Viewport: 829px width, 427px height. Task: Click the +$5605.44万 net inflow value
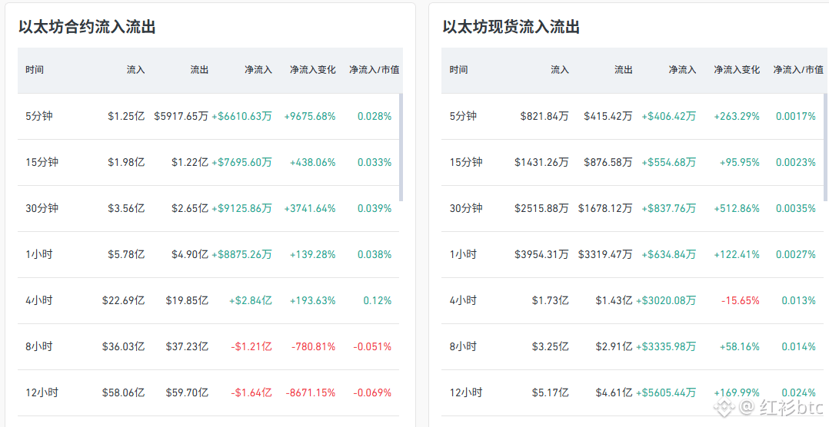(x=666, y=392)
